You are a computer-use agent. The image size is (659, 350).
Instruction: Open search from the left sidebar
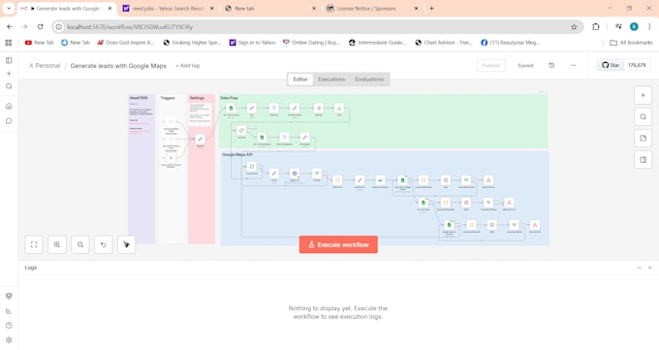click(9, 86)
